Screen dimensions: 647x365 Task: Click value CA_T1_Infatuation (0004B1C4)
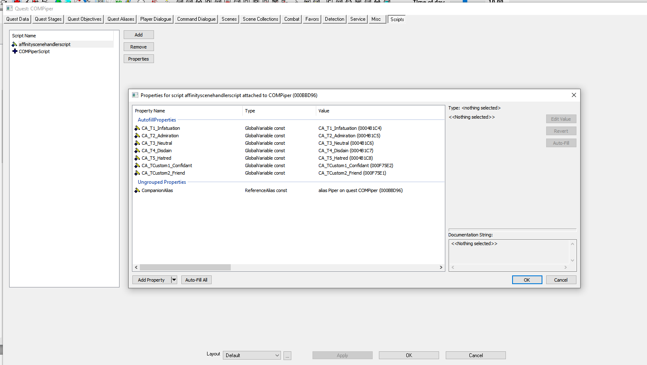350,128
